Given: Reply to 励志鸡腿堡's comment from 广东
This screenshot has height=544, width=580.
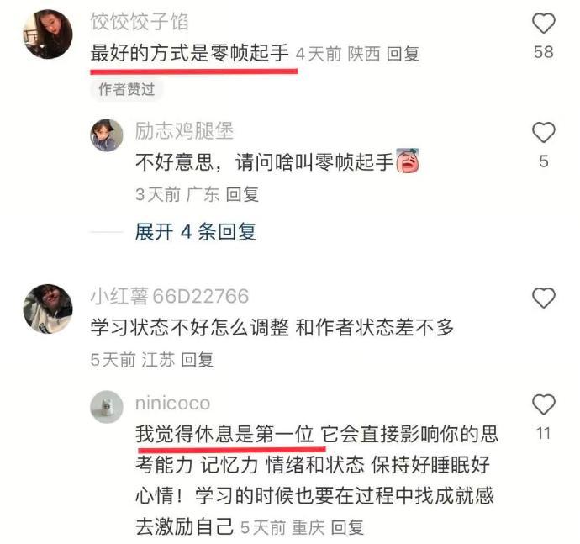Looking at the screenshot, I should (242, 195).
